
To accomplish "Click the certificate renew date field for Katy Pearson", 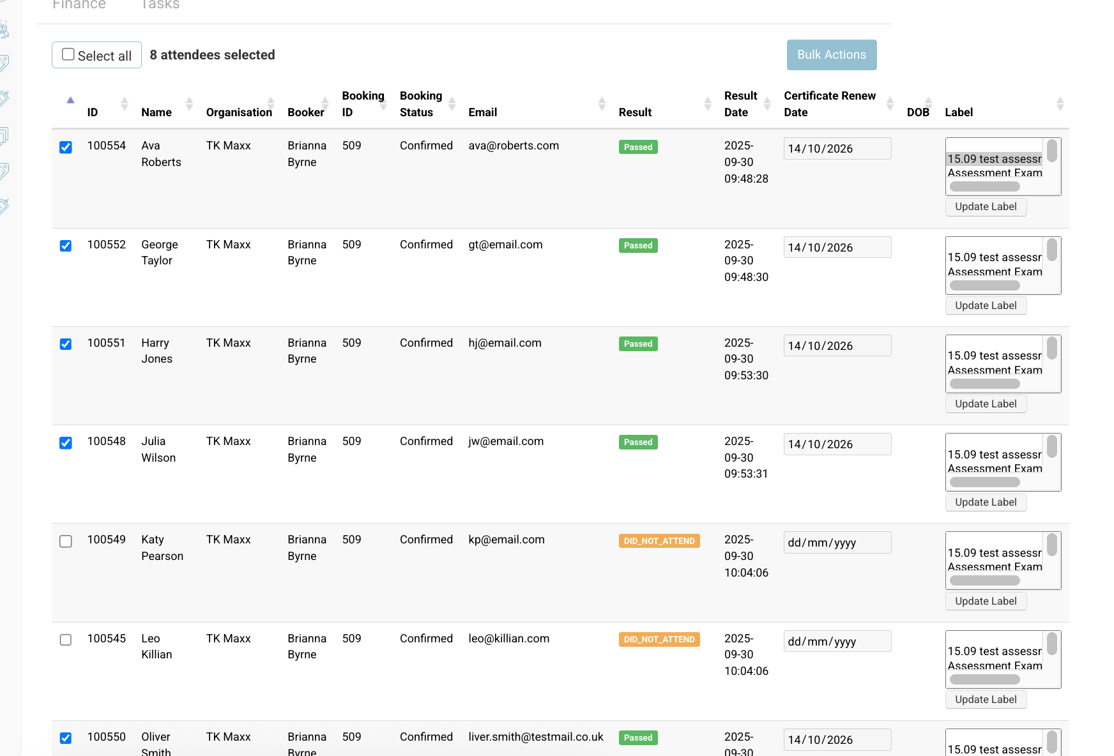I will tap(837, 542).
